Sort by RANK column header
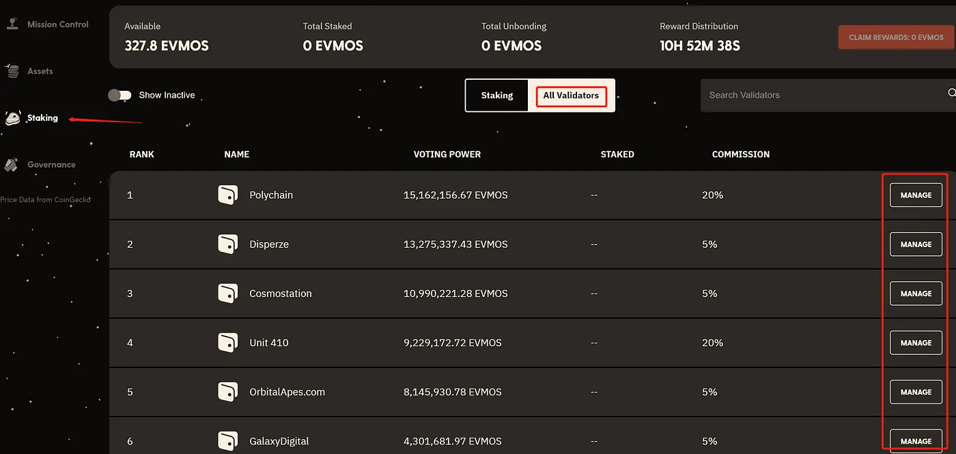956x454 pixels. (142, 154)
